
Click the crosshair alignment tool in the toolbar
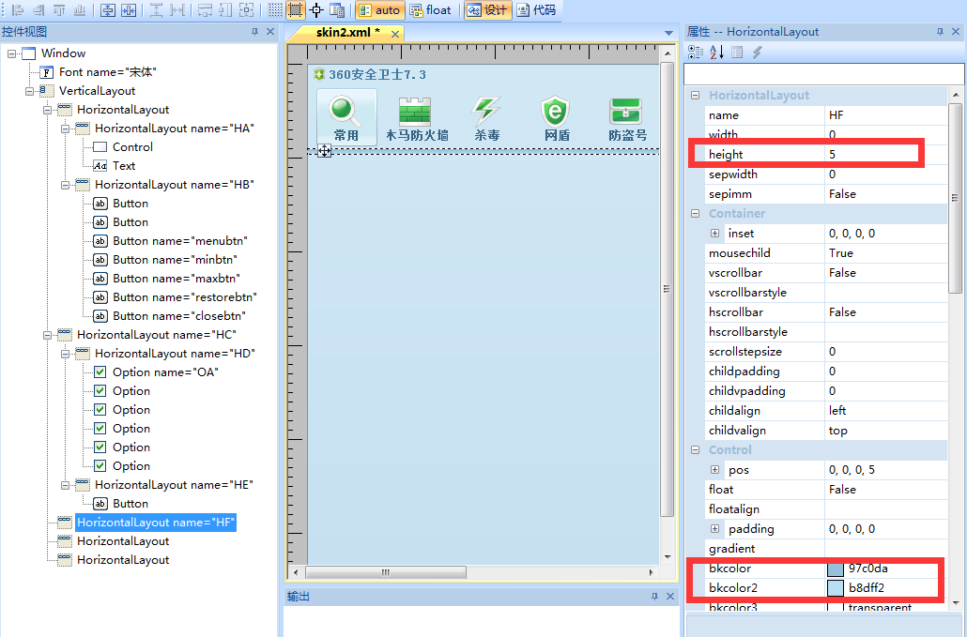315,10
